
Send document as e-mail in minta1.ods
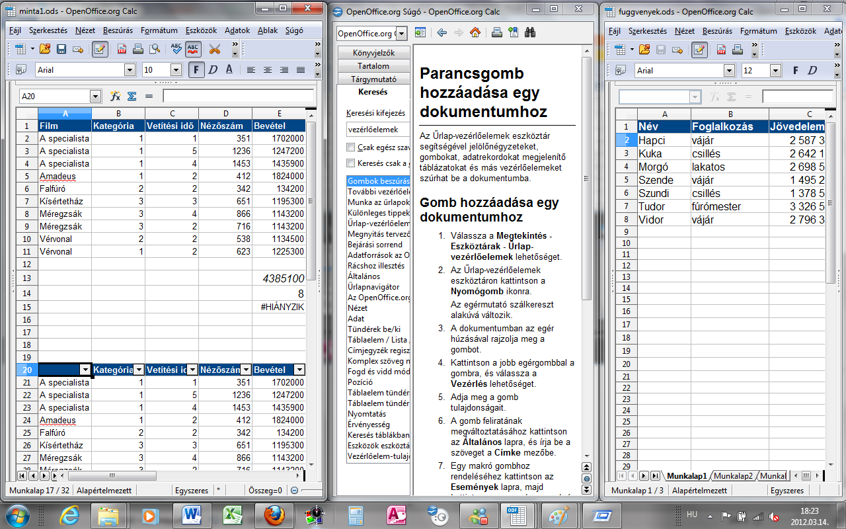tap(78, 49)
